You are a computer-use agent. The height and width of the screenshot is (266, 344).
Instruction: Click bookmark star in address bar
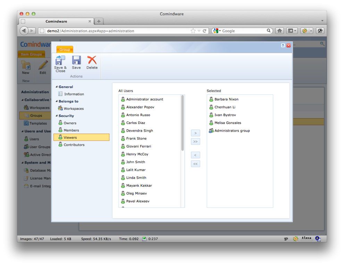(193, 31)
